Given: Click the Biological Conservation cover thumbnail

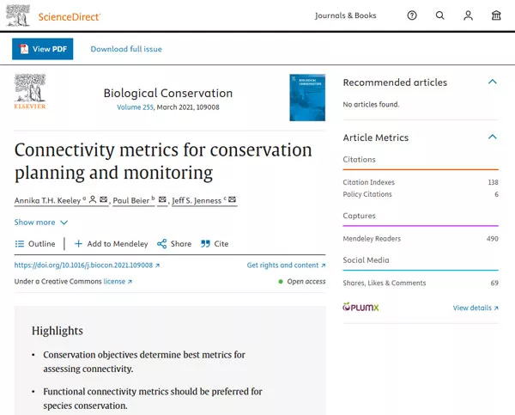Looking at the screenshot, I should pos(307,97).
